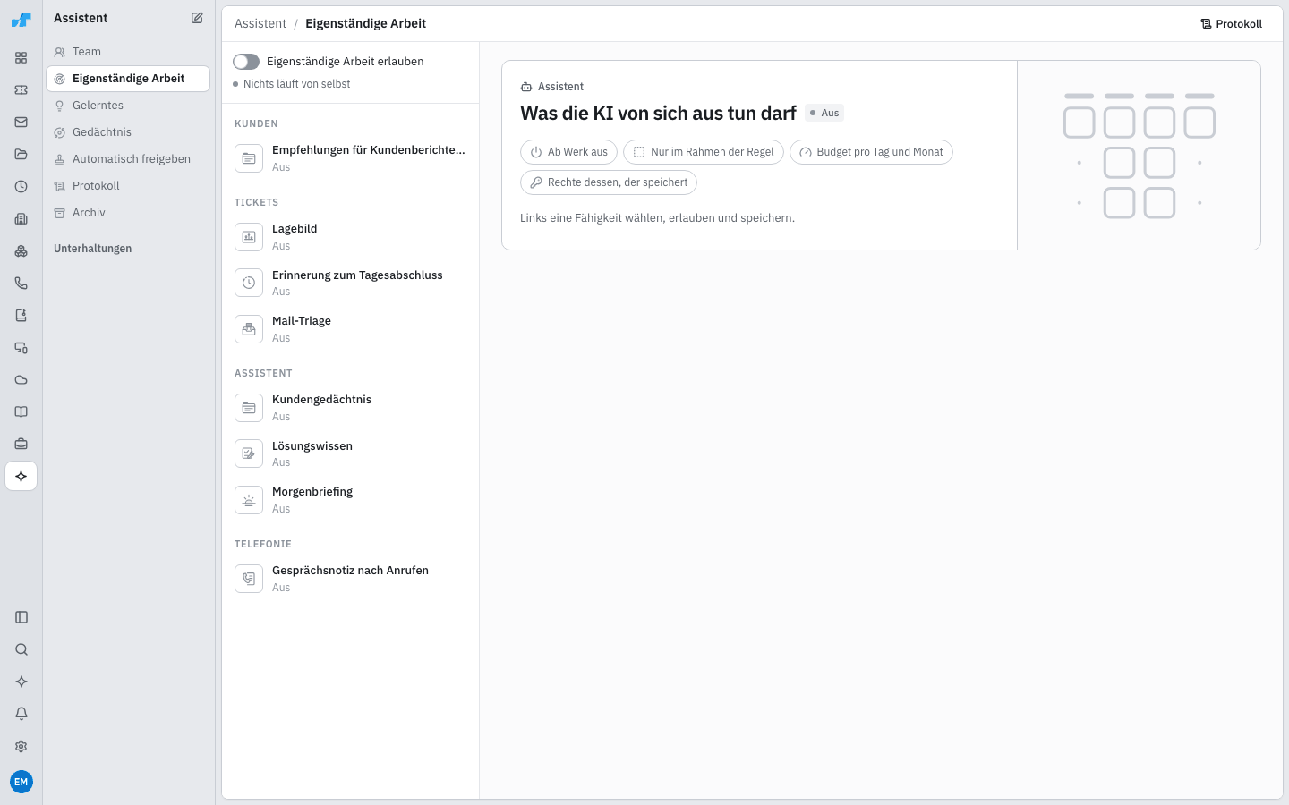Click the search icon in left rail
1289x805 pixels.
(21, 649)
